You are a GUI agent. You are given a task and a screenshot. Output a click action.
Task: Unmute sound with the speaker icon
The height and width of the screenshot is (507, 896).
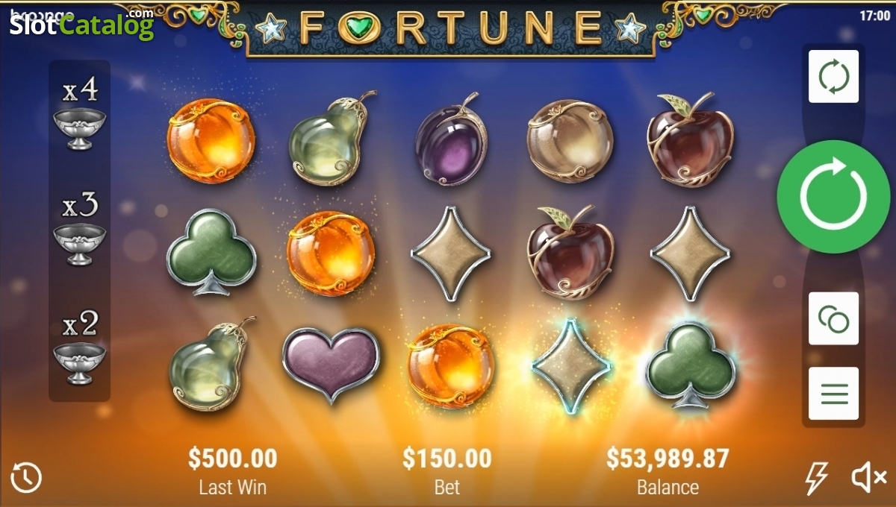pos(868,477)
